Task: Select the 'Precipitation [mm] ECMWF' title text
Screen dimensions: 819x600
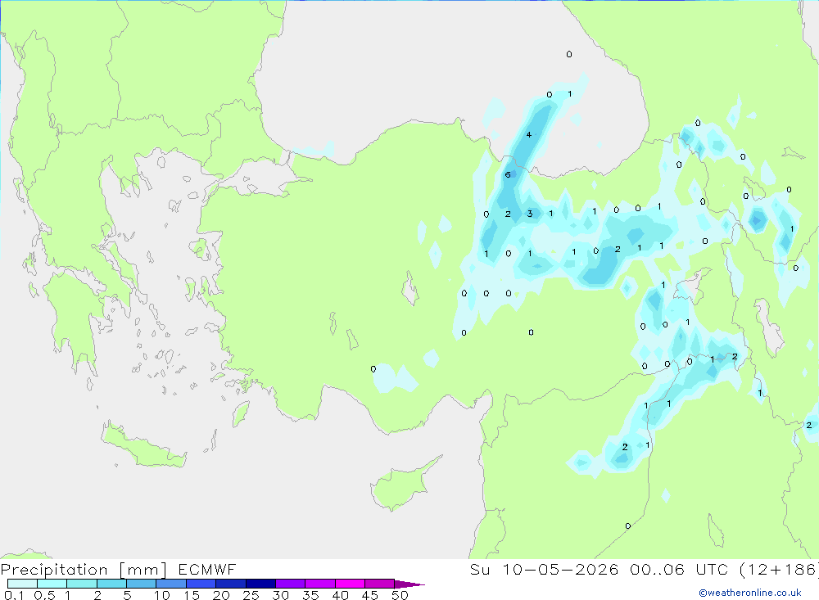Action: 119,569
